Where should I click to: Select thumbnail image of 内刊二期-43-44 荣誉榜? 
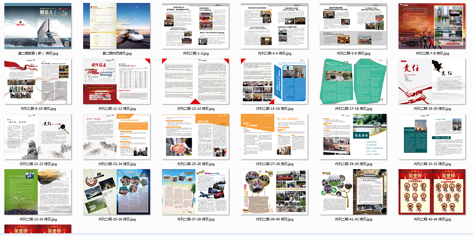pos(432,192)
